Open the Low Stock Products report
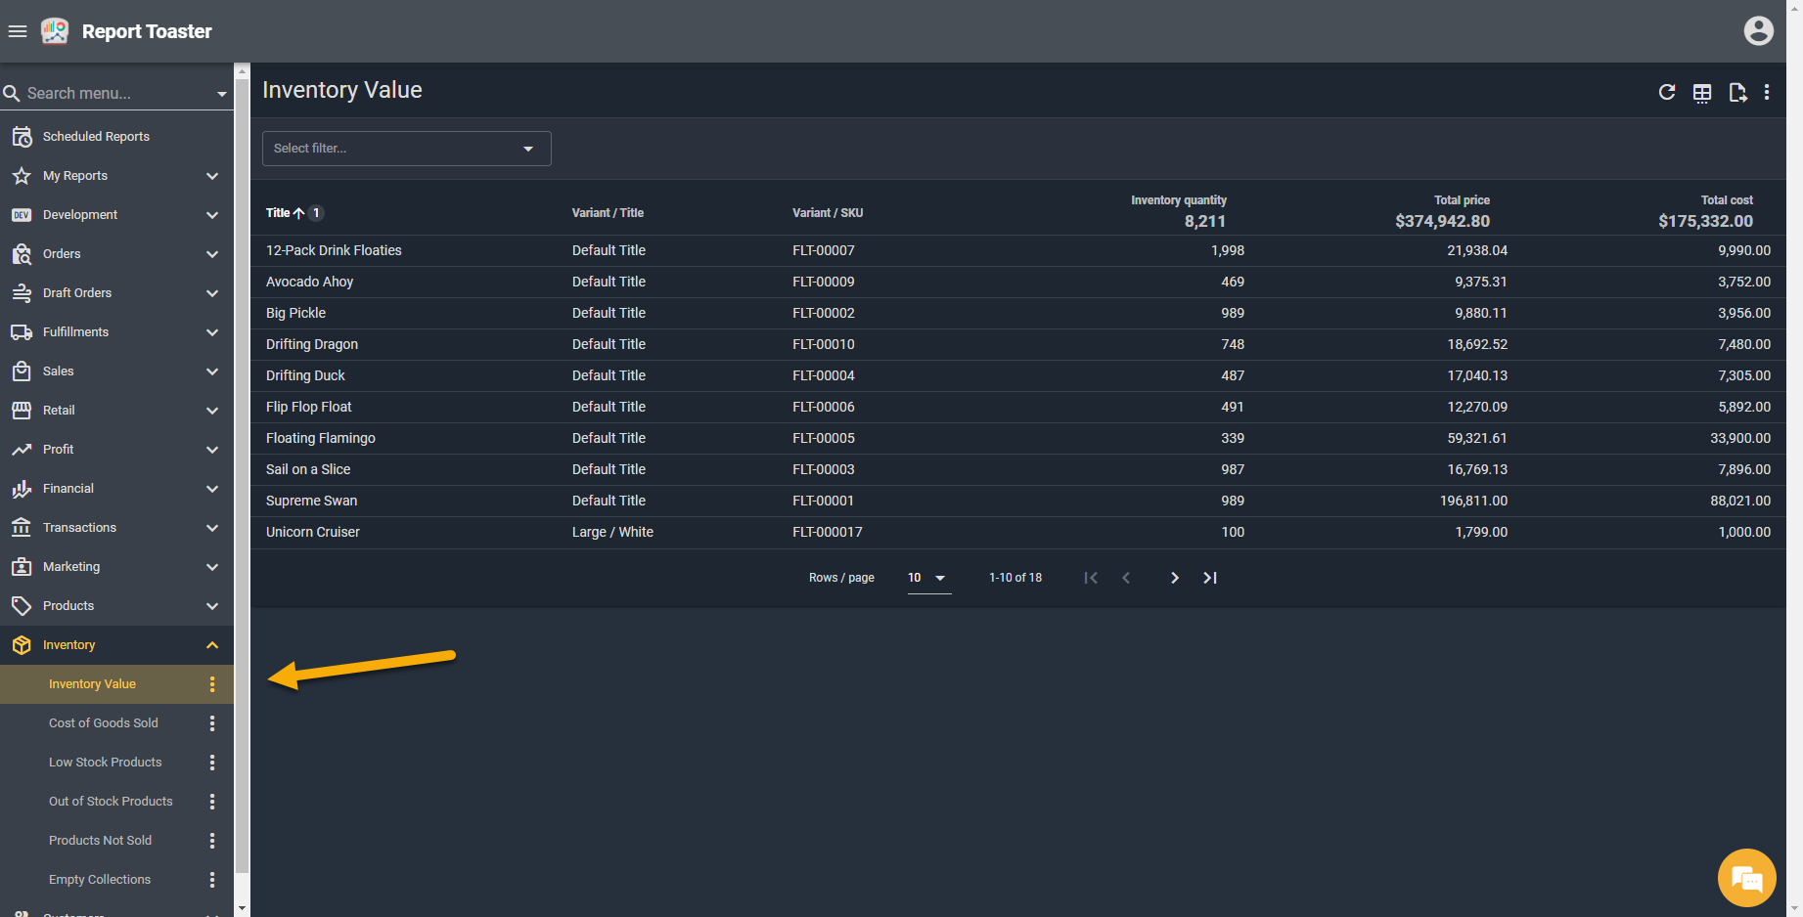The height and width of the screenshot is (917, 1803). (x=106, y=763)
